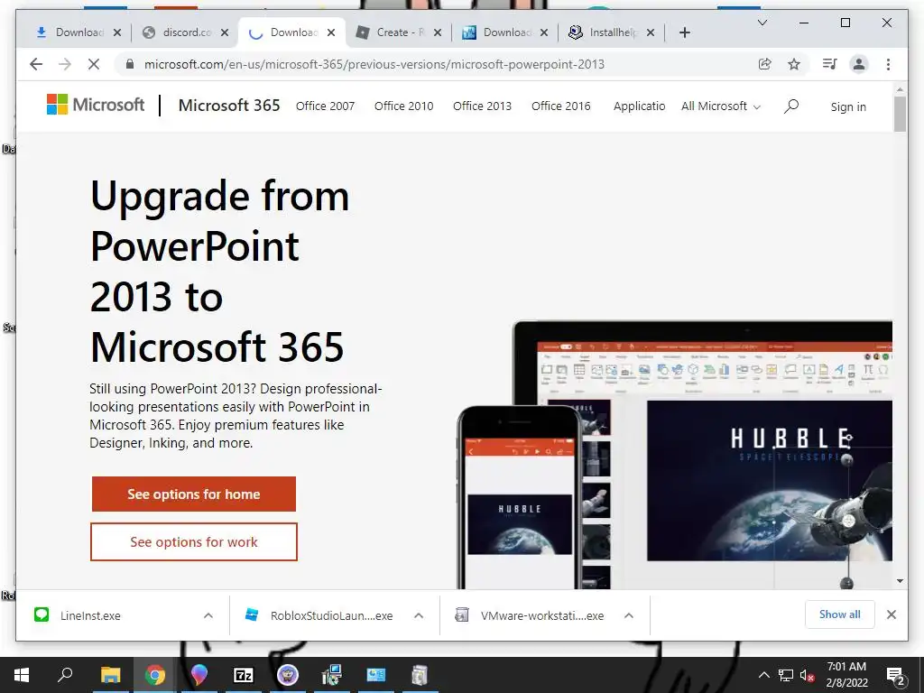Expand the All Microsoft dropdown
Image resolution: width=924 pixels, height=693 pixels.
(x=721, y=106)
